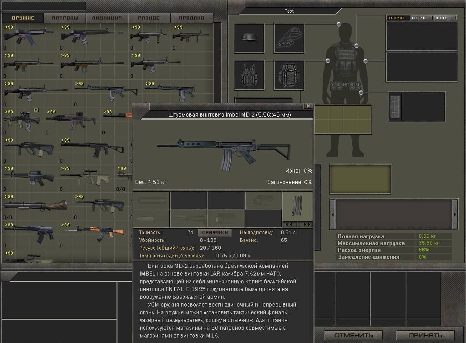The width and height of the screenshot is (466, 343).
Task: Click the ГРАФИКИ button
Action: coord(215,233)
